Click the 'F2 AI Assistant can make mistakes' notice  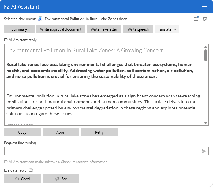point(56,162)
